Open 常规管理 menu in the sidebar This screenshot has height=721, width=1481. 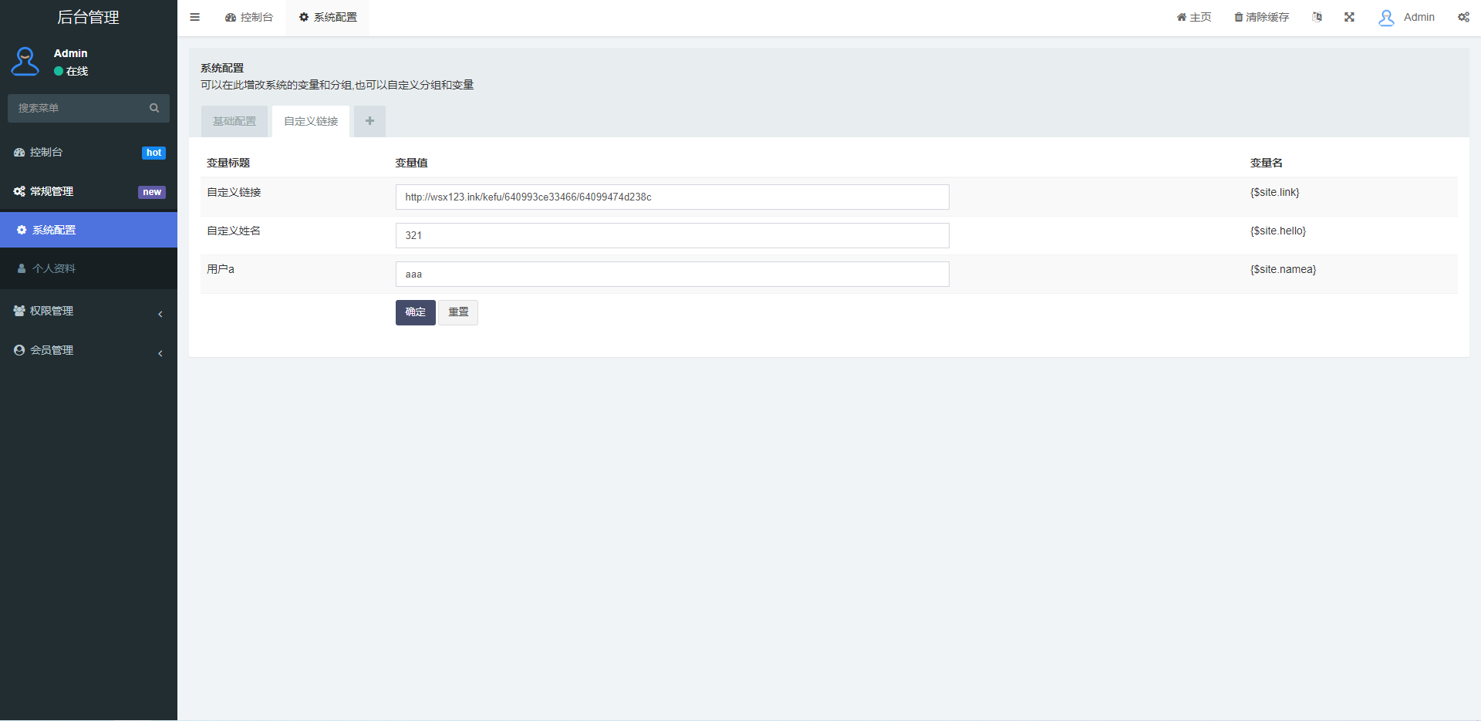click(x=88, y=191)
